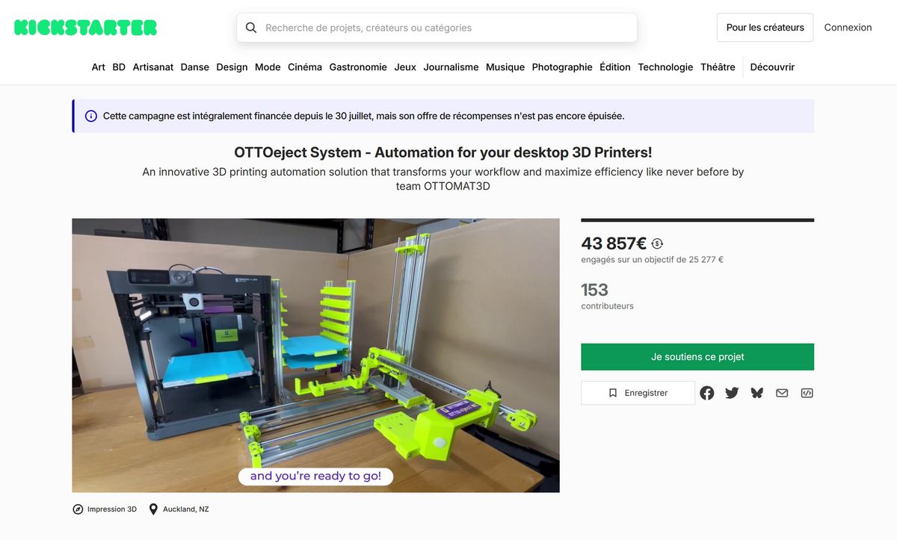
Task: Click the info icon in the campaign banner
Action: 91,116
